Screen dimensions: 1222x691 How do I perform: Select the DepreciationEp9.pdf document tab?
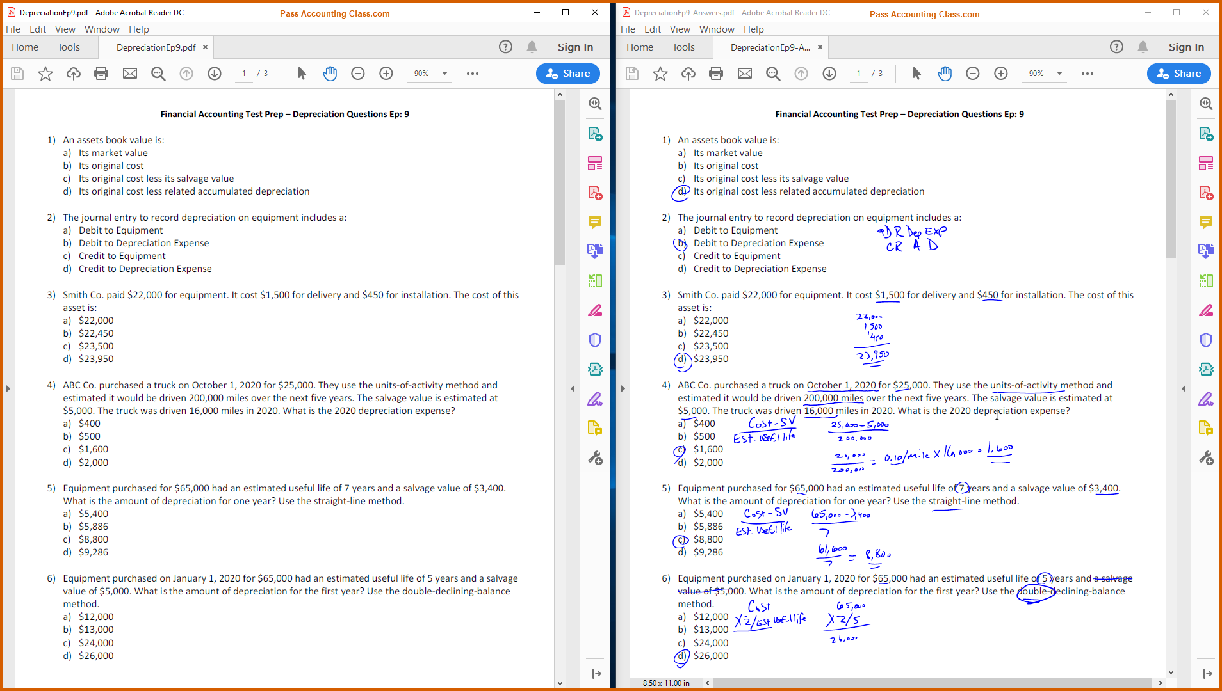156,47
